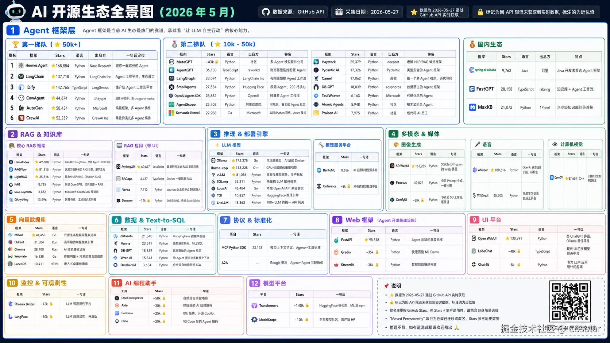Screen dimensions: 610x343
Task: Click the robot mascot icon beside the title
Action: pos(15,11)
